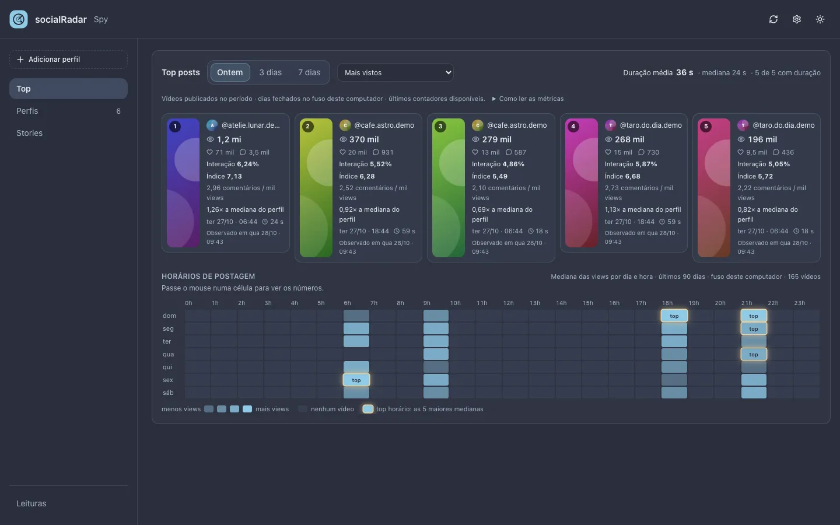The image size is (840, 525).
Task: Click @taro.do.dia.demo avatar on 268 mil post
Action: pos(610,125)
